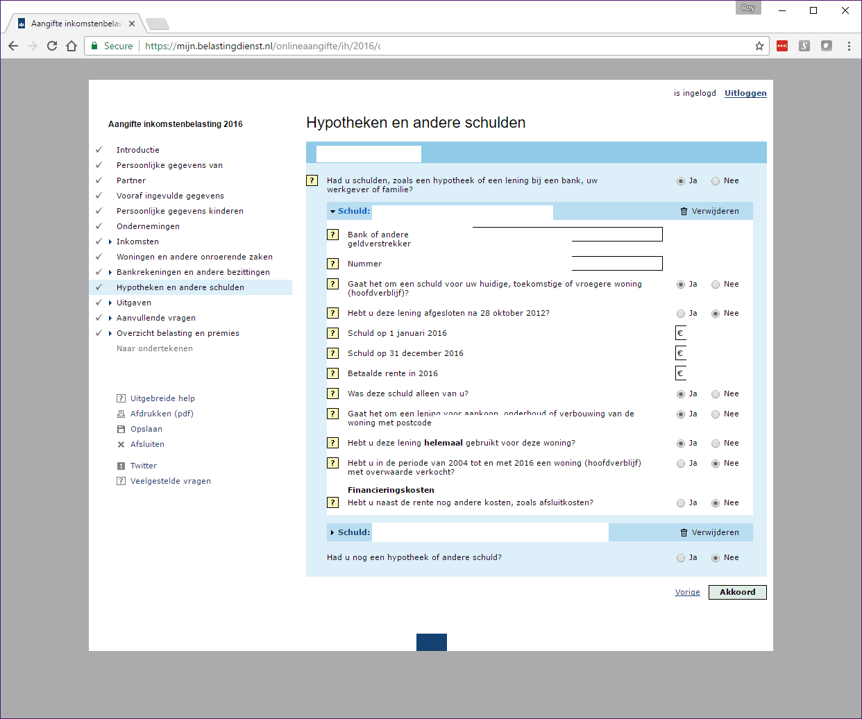Open help for 'Bank of andere geldverstrekker'
Viewport: 862px width, 719px height.
point(332,235)
